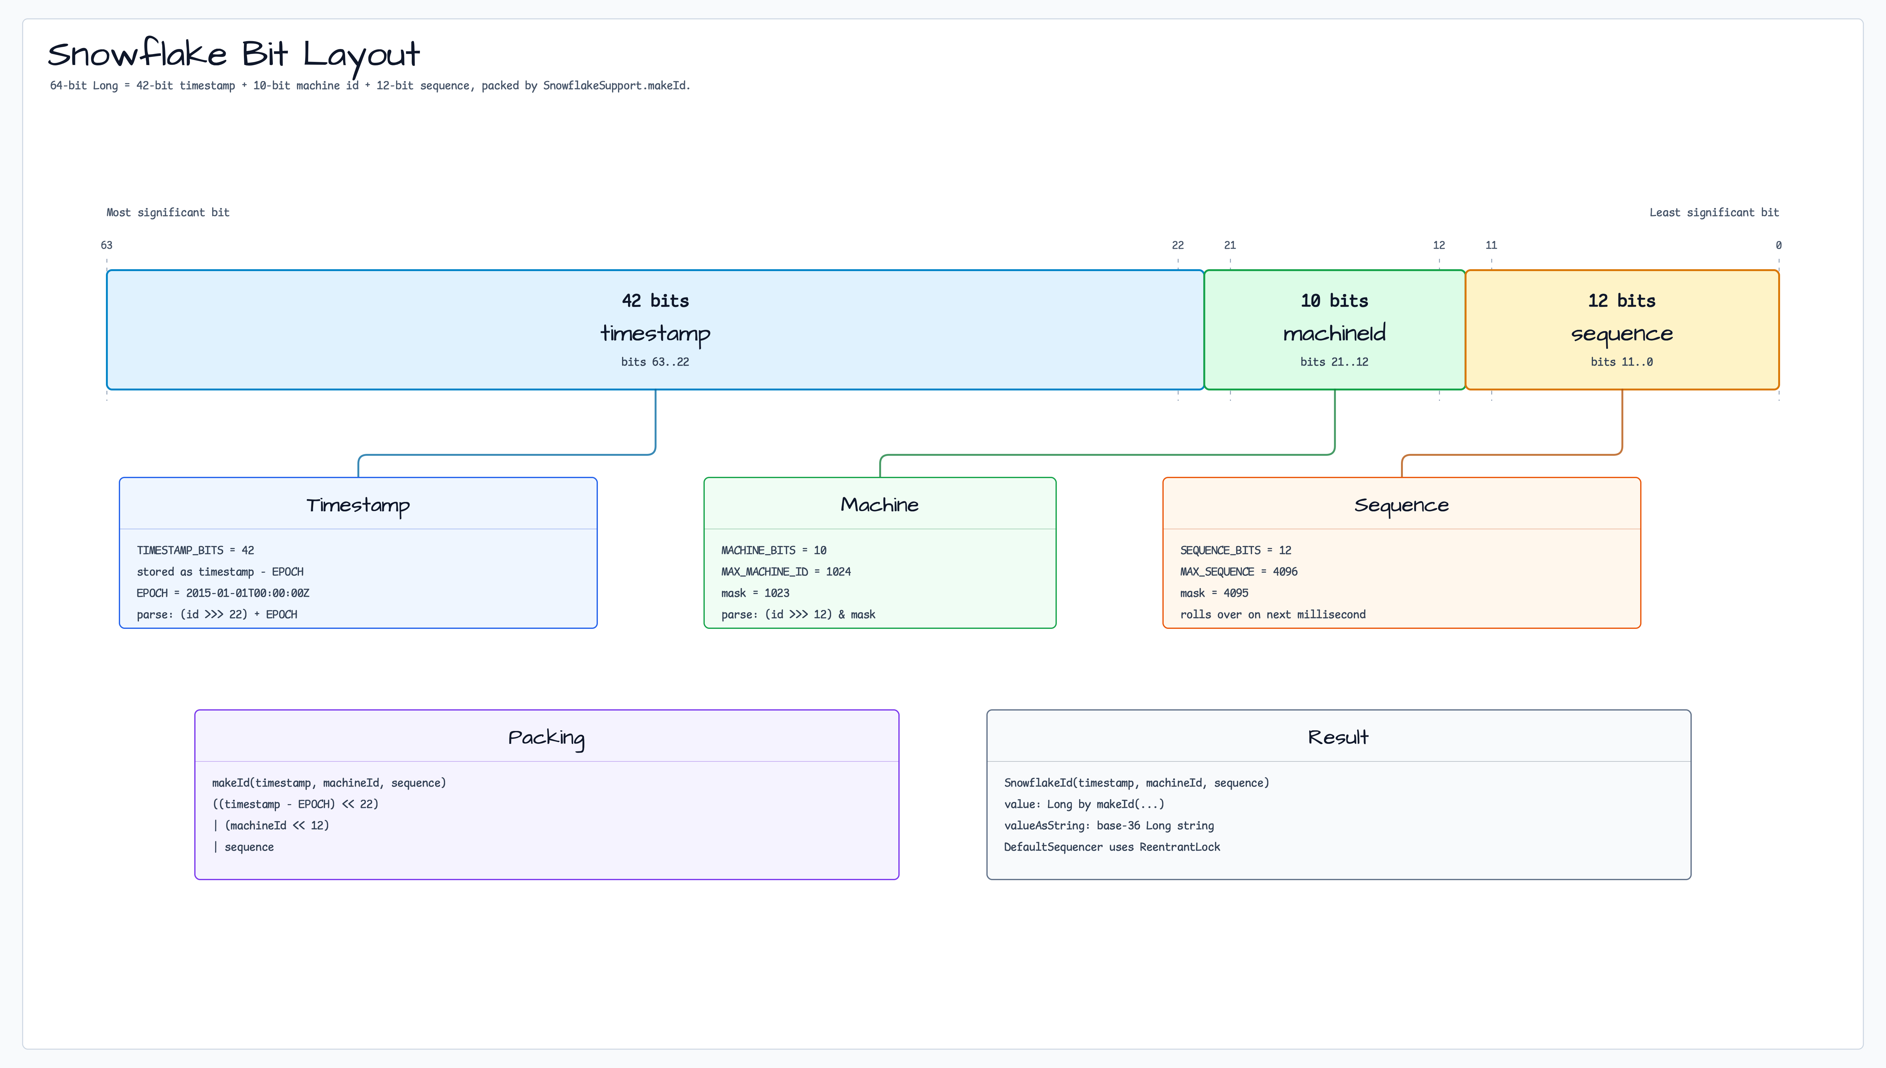1886x1068 pixels.
Task: Select the bit tick label "63"
Action: (107, 245)
